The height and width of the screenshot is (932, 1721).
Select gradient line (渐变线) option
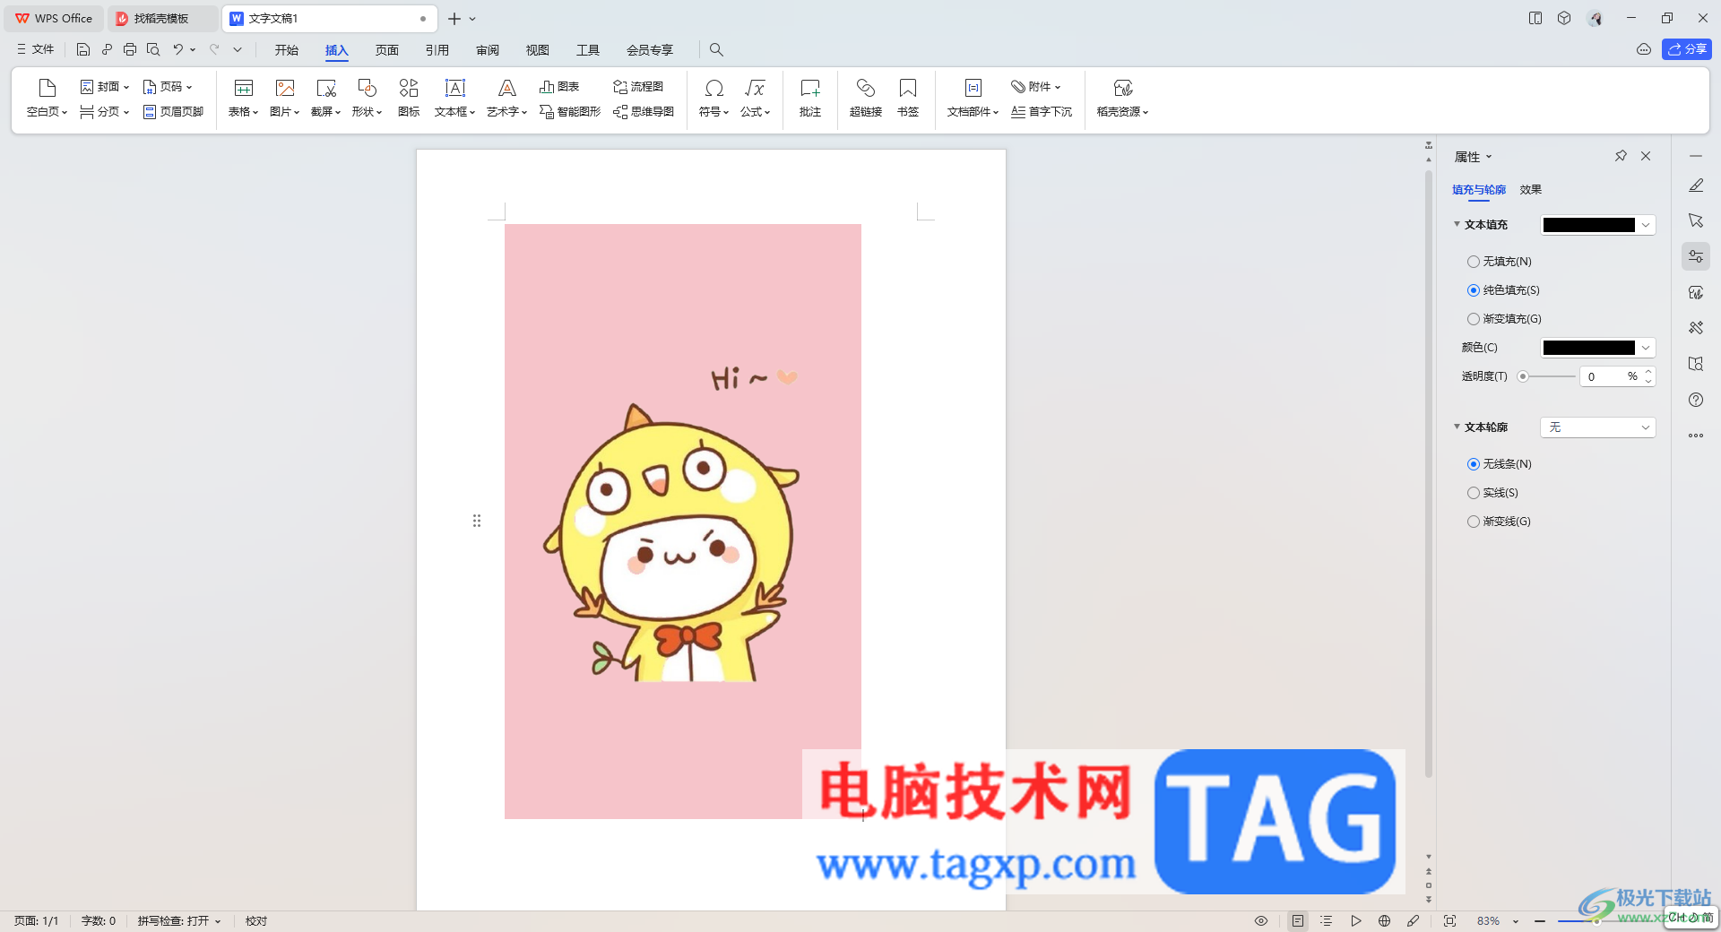1499,522
